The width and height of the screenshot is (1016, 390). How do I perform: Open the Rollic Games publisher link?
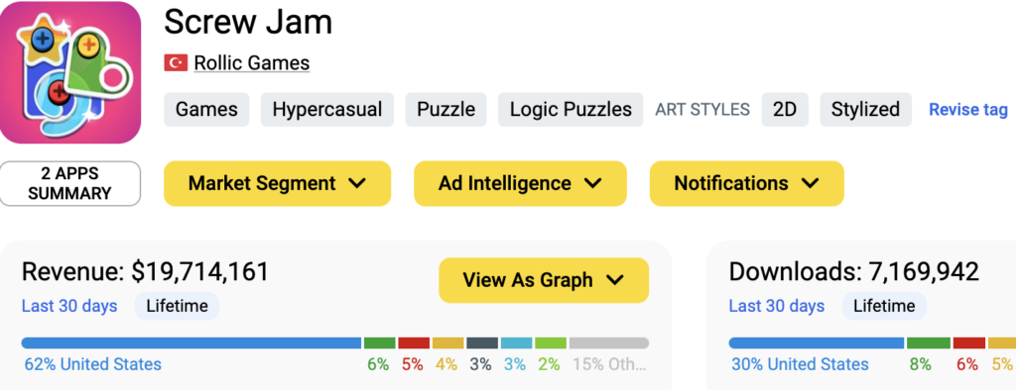tap(251, 63)
